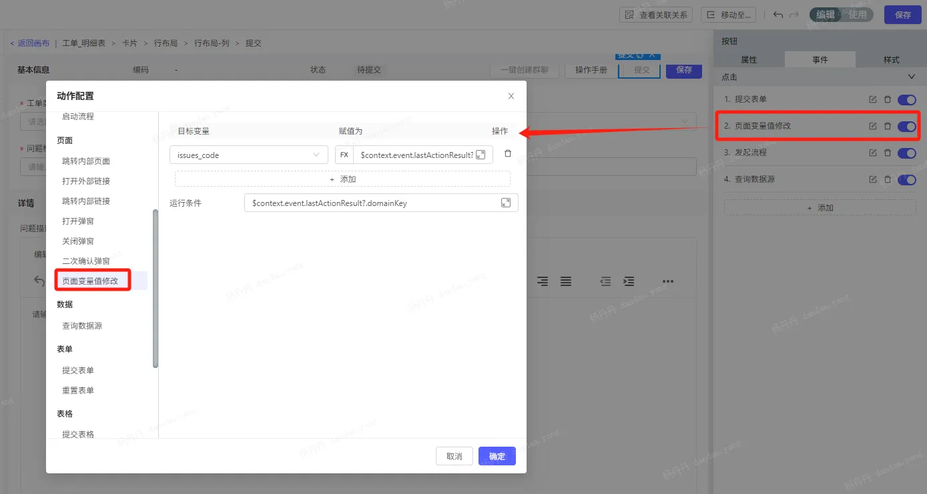This screenshot has height=494, width=927.
Task: Click 卡片 in breadcrumb
Action: pyautogui.click(x=129, y=43)
